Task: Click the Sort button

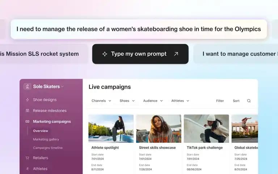Action: [236, 101]
